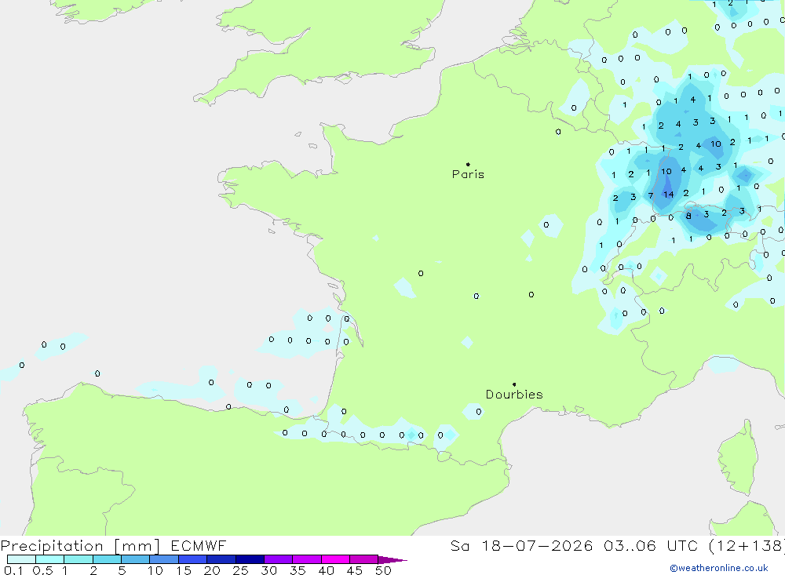The width and height of the screenshot is (785, 575).
Task: Click the 'Sa 18-07-2026' date text
Action: [x=522, y=545]
